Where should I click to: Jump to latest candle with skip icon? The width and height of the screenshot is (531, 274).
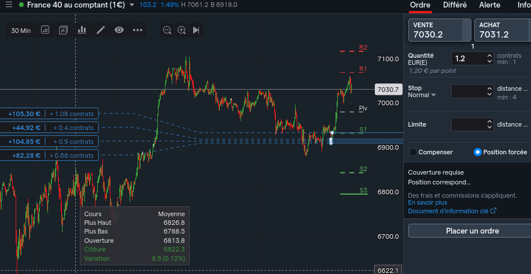[196, 30]
